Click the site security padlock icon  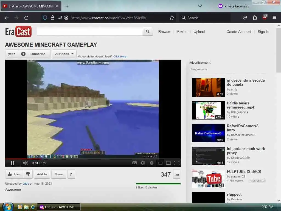[52, 18]
